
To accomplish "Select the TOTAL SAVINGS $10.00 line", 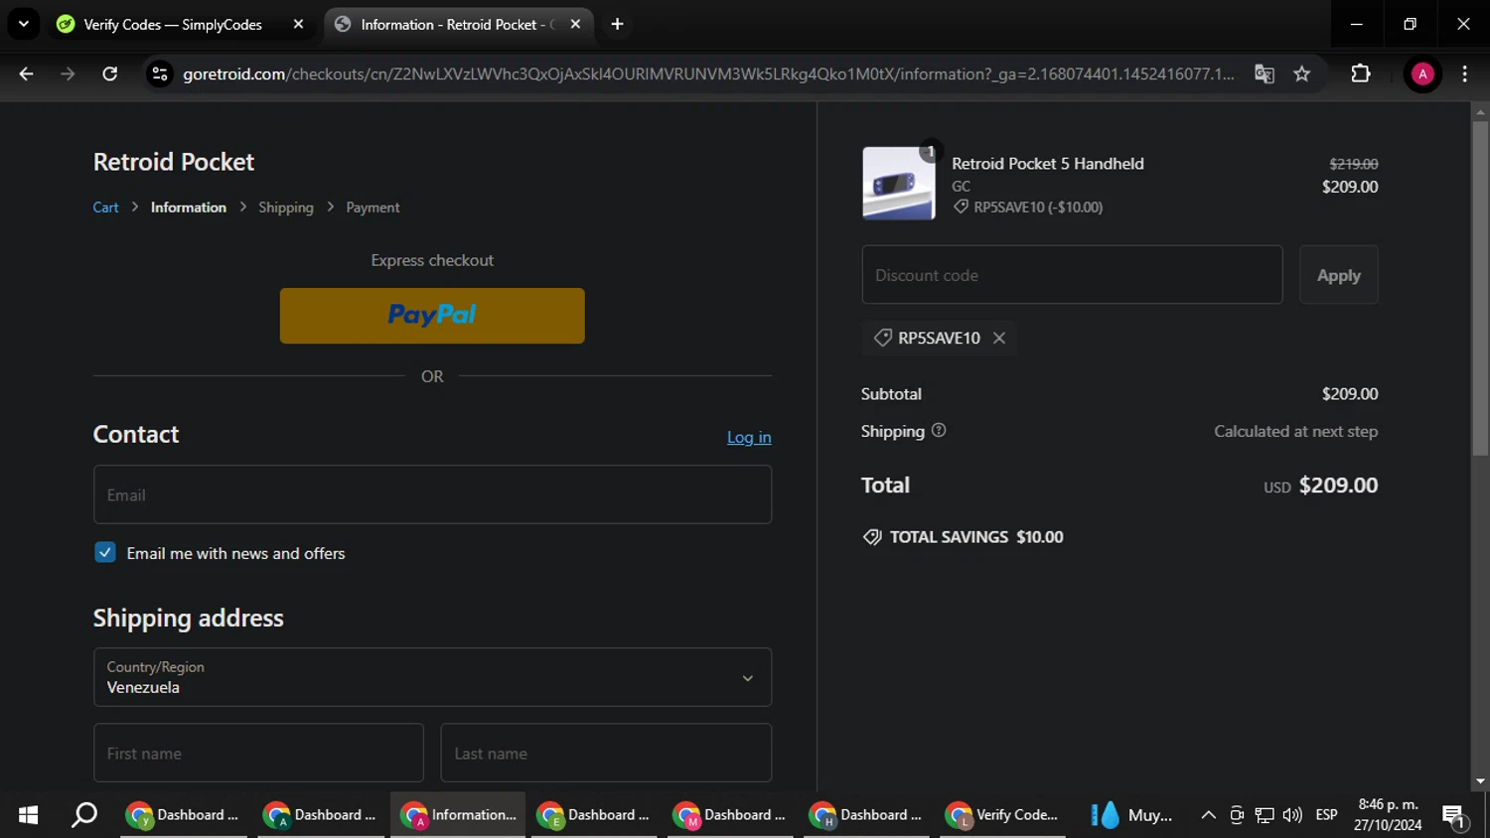I will click(x=963, y=537).
